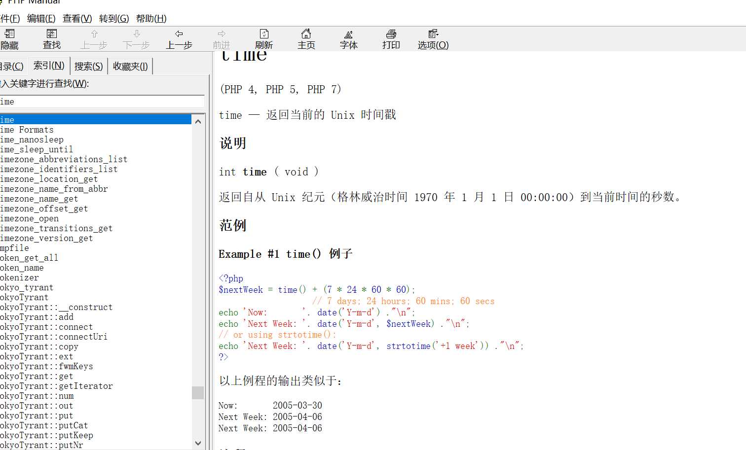Select 'TokyoTyrant::putKeep' index entry

point(46,435)
